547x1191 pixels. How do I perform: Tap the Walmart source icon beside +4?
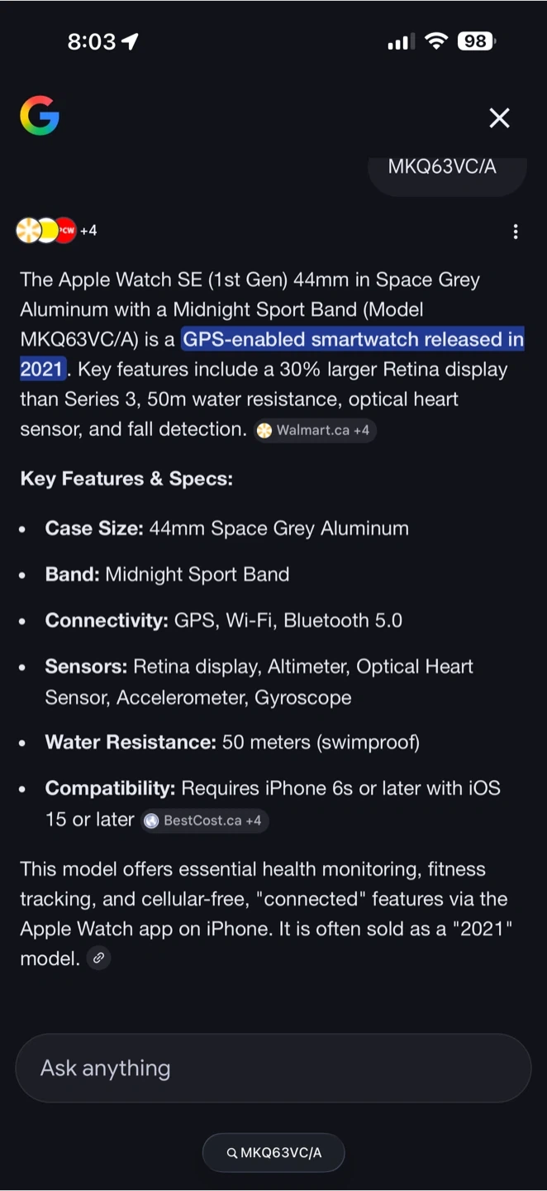tap(28, 231)
